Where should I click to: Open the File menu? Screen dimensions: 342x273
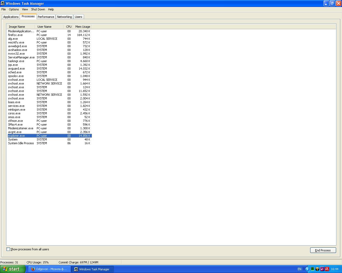coord(3,9)
